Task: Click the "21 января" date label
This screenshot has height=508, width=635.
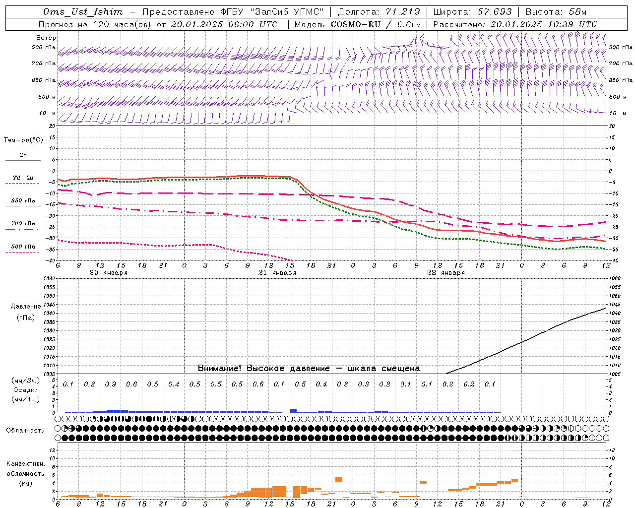Action: click(x=277, y=273)
